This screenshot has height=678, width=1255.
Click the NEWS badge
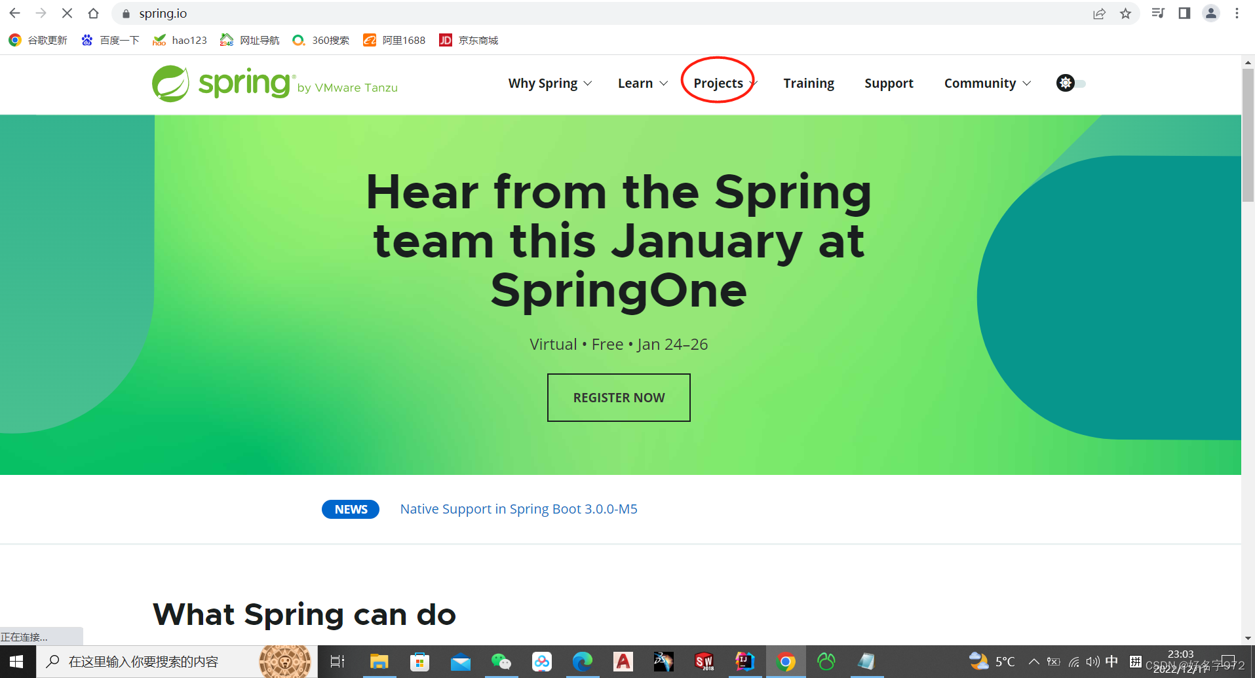(x=351, y=509)
